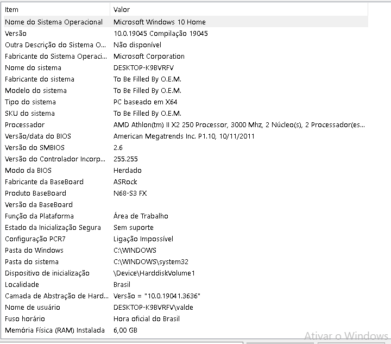Click the "255.255" value
Image resolution: width=391 pixels, height=344 pixels.
125,159
